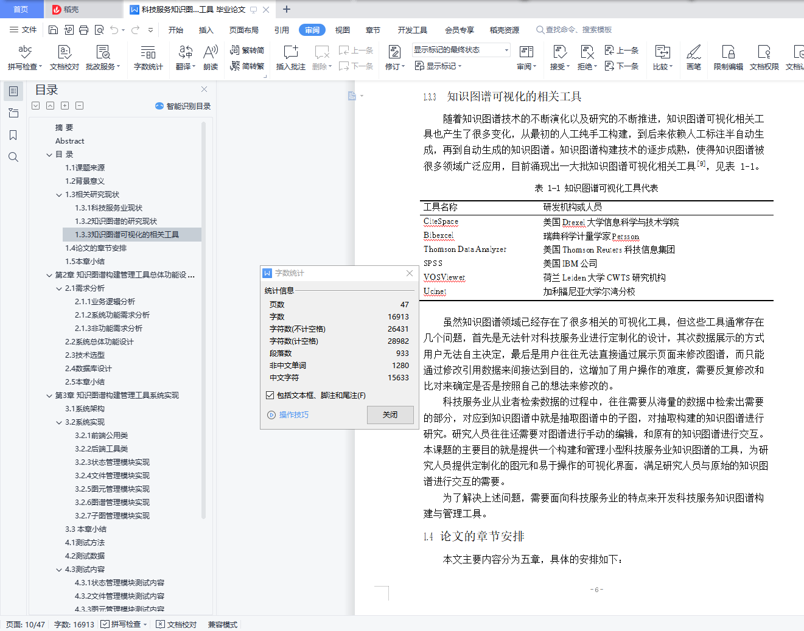Collapse the 3.2系统实现 node
The height and width of the screenshot is (631, 804).
coord(59,422)
